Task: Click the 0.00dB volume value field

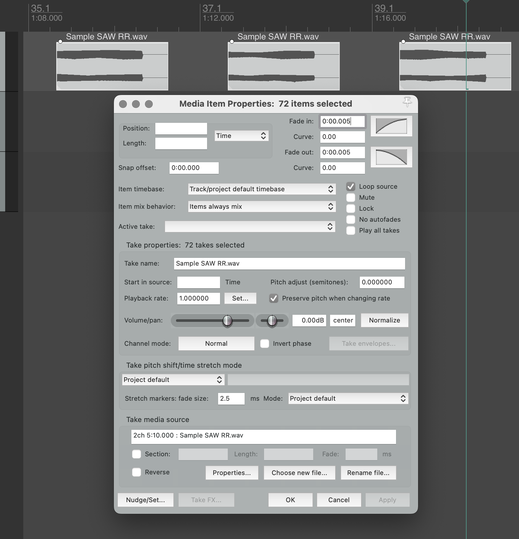Action: (x=309, y=320)
